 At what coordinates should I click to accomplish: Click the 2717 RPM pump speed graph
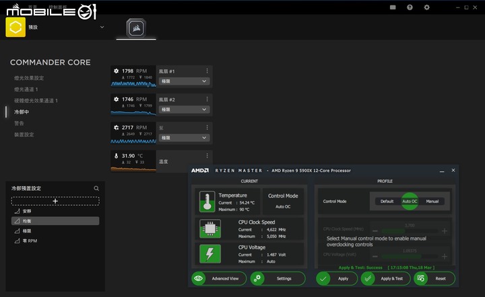tap(133, 141)
